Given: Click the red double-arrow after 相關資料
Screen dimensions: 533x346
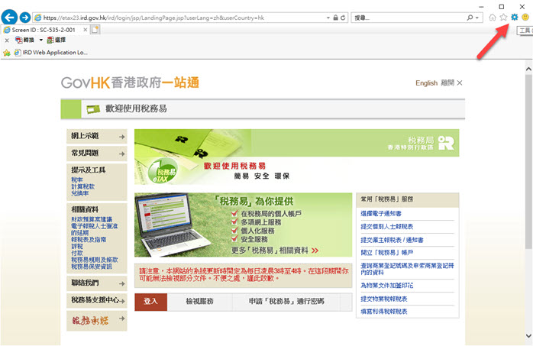Looking at the screenshot, I should (x=315, y=251).
